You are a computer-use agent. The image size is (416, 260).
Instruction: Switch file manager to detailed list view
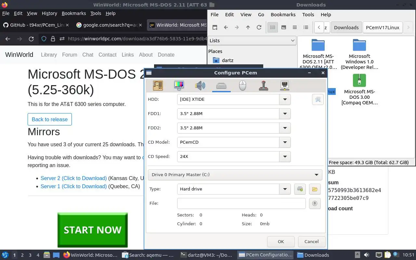[306, 27]
